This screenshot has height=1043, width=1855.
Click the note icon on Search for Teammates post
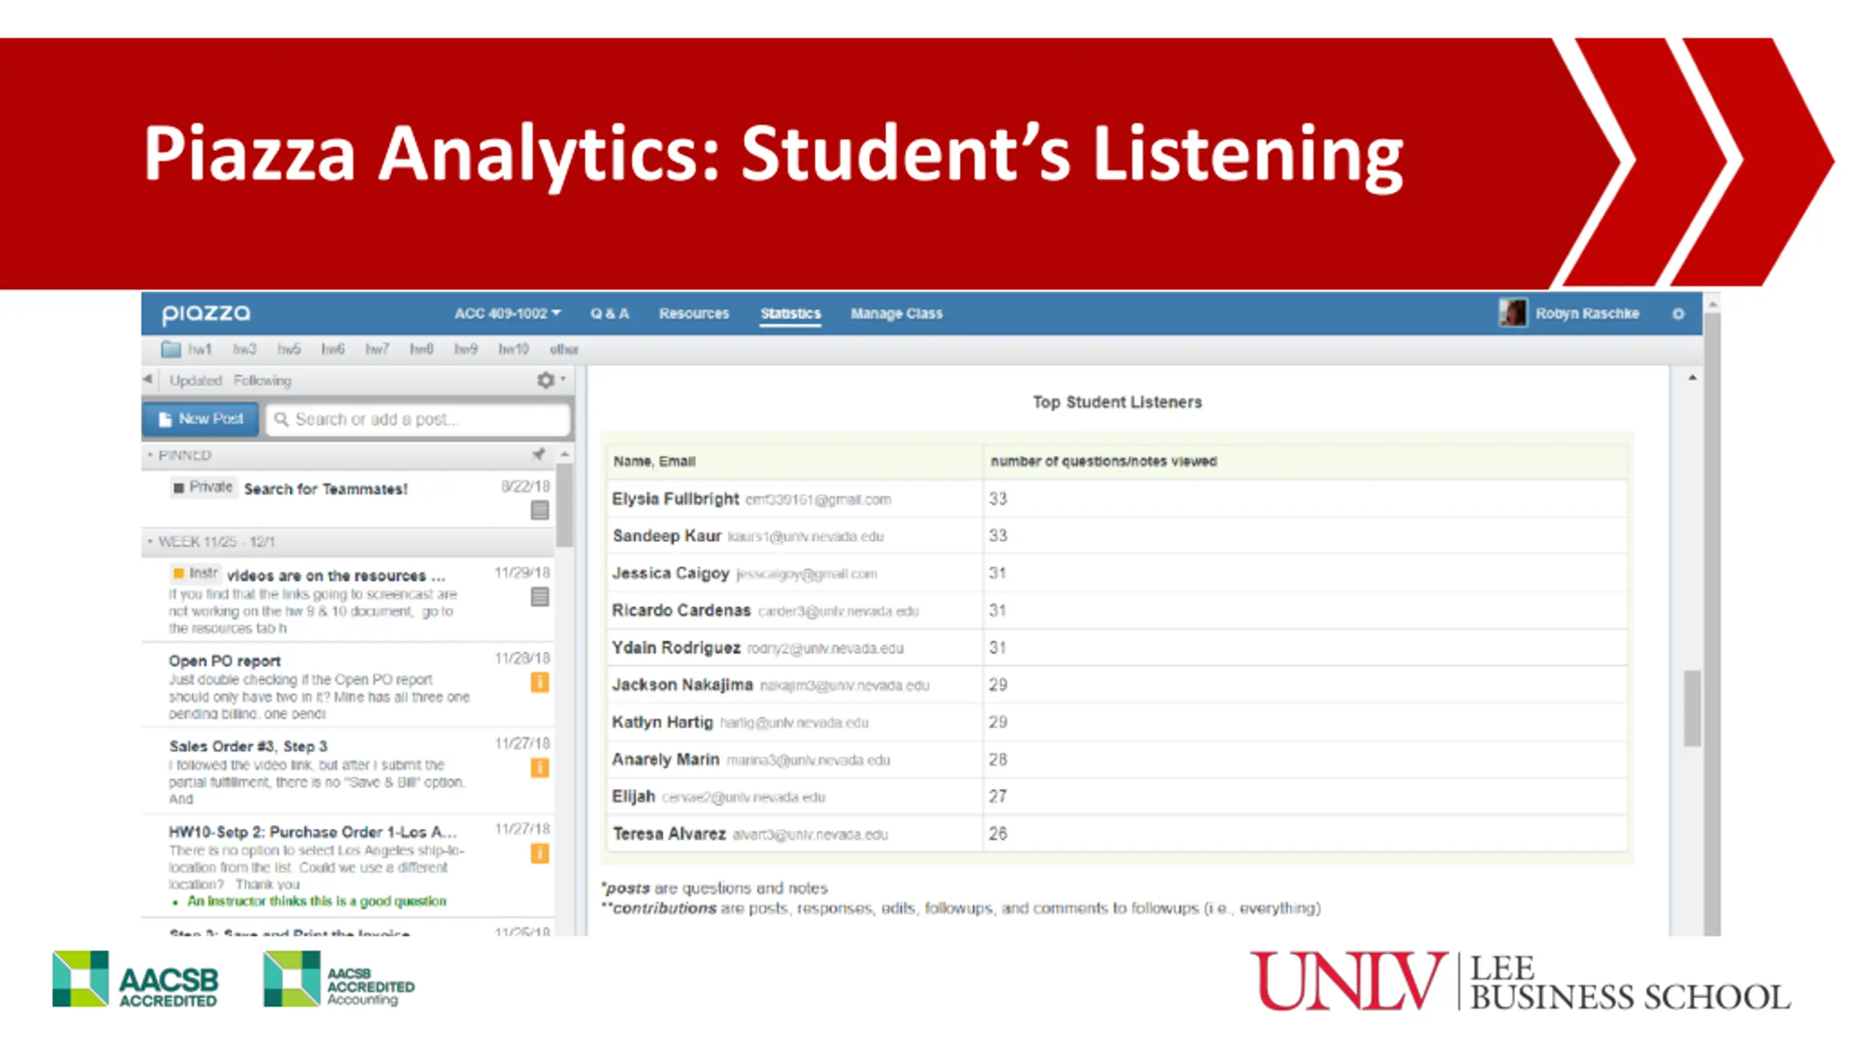(540, 510)
